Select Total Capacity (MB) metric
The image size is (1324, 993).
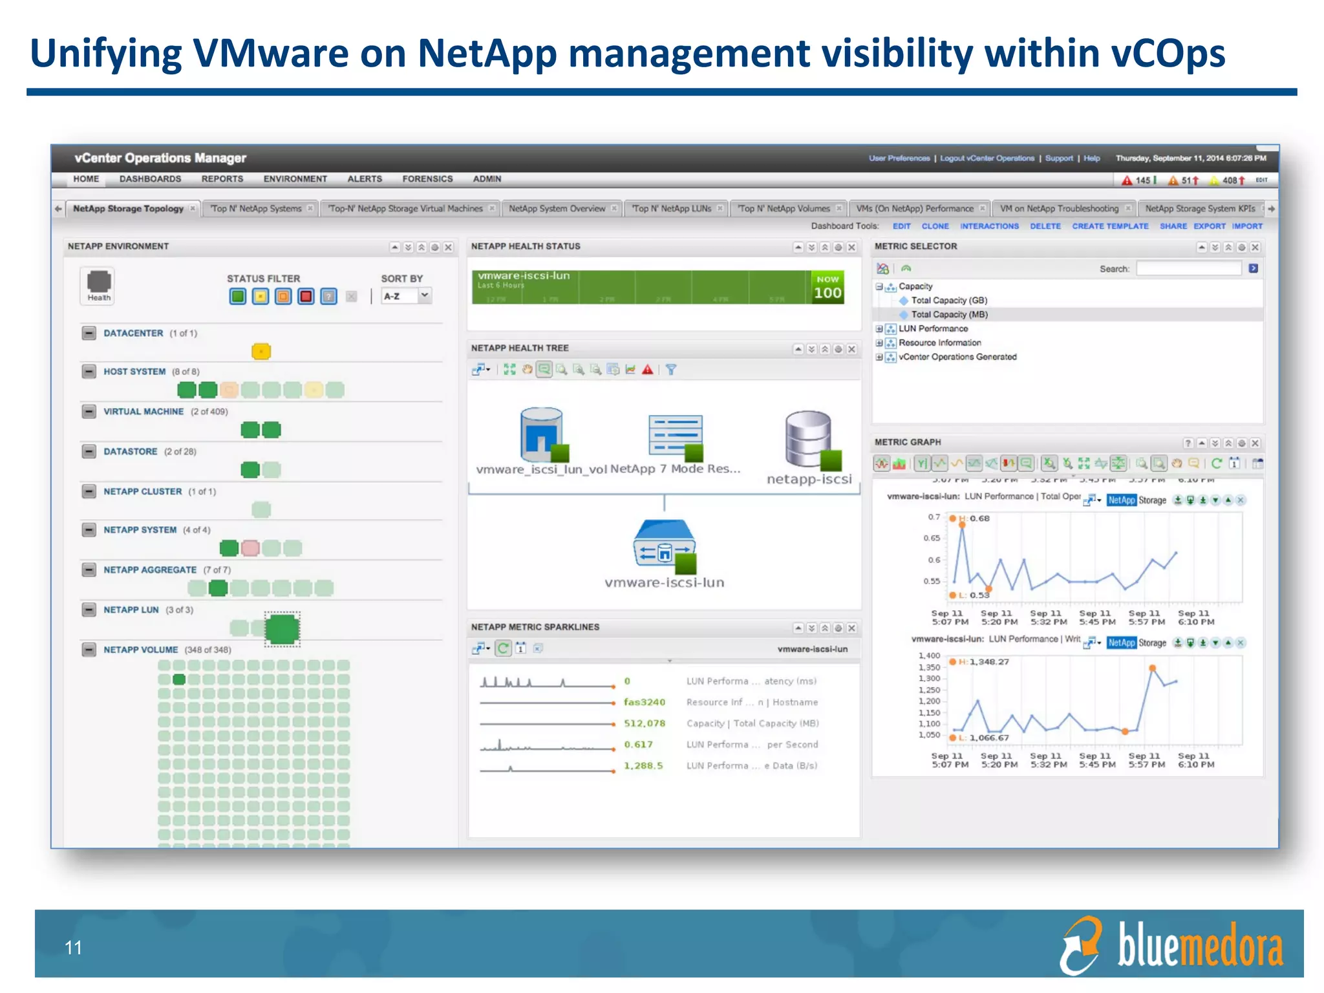click(x=949, y=315)
